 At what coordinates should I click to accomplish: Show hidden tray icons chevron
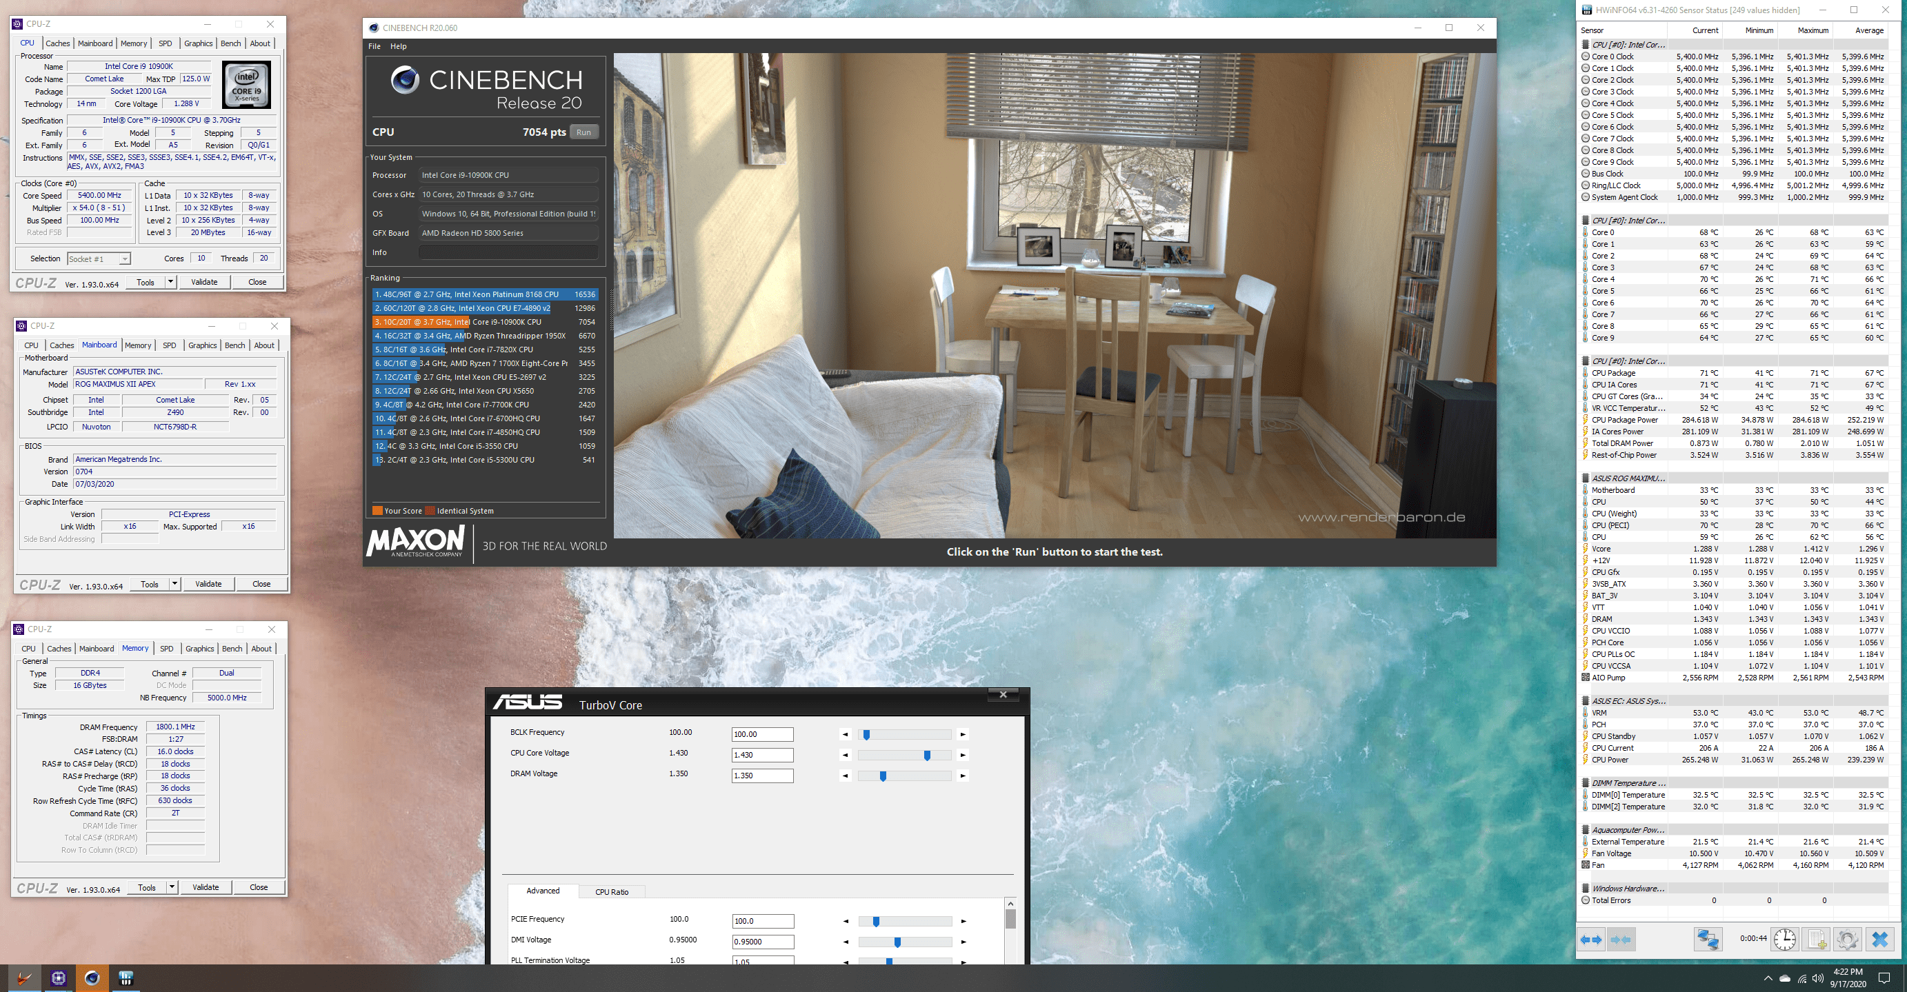1768,979
